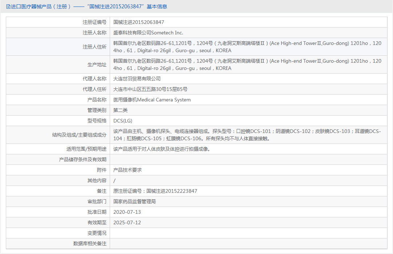Viewport: 393px width, 254px height.
Task: Click the 型号规格 label
Action: [x=97, y=121]
